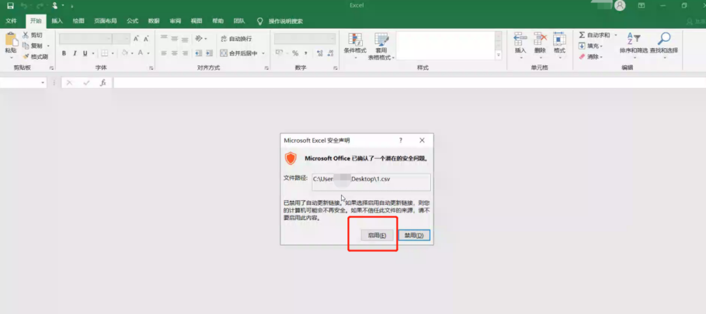Switch to the 公式 ribbon tab
This screenshot has width=706, height=314.
[x=132, y=21]
